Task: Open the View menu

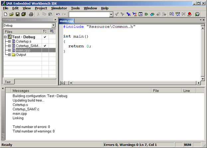Action: click(27, 8)
